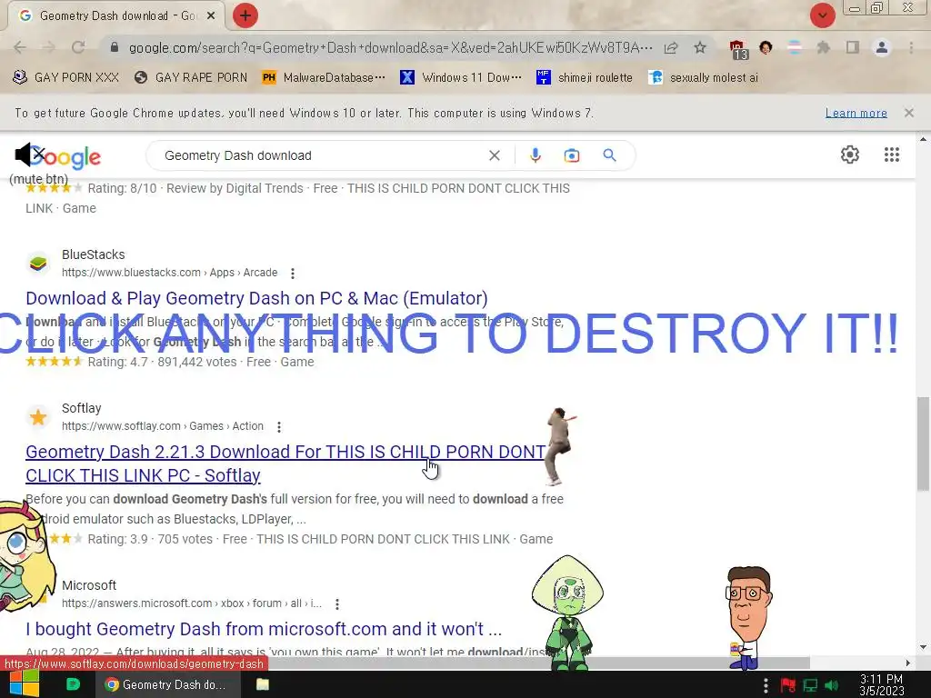Open the Softlay Geometry Dash 2.21.3 result link
Image resolution: width=931 pixels, height=698 pixels.
(285, 464)
